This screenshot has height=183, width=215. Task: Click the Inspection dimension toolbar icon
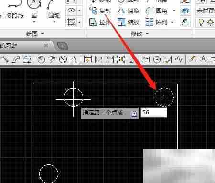pyautogui.click(x=168, y=59)
